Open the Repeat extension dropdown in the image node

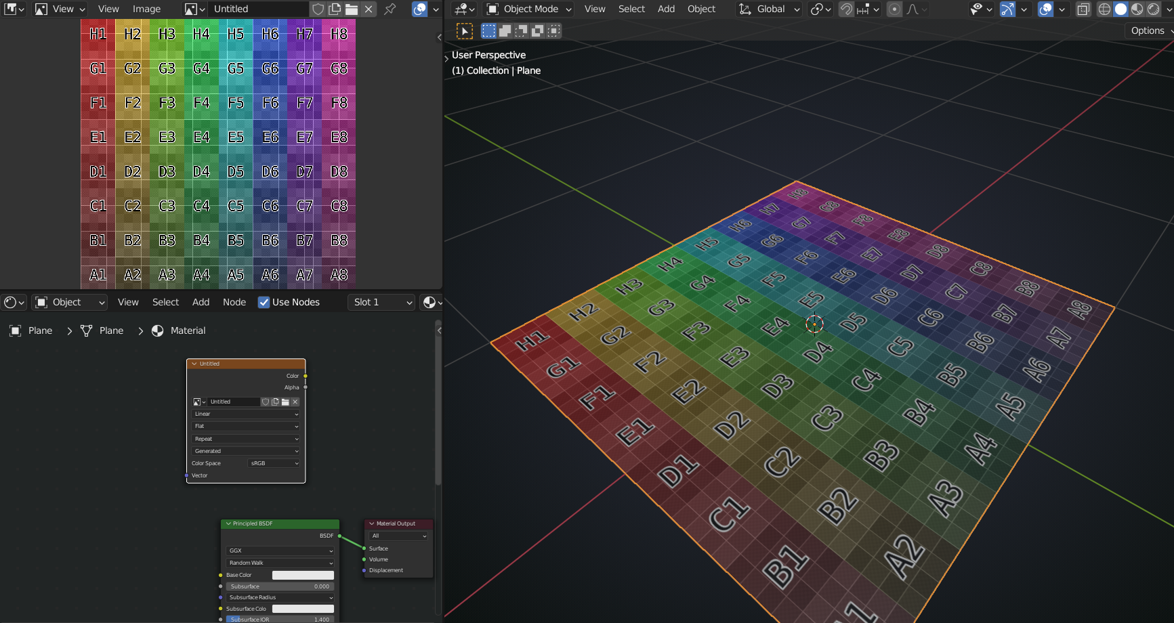[x=245, y=438]
